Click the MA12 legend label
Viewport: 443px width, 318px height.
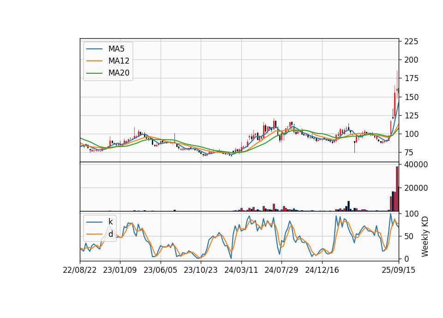coord(119,61)
